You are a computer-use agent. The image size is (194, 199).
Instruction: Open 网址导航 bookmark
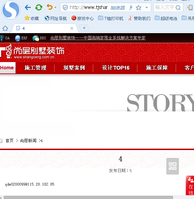tap(56, 18)
